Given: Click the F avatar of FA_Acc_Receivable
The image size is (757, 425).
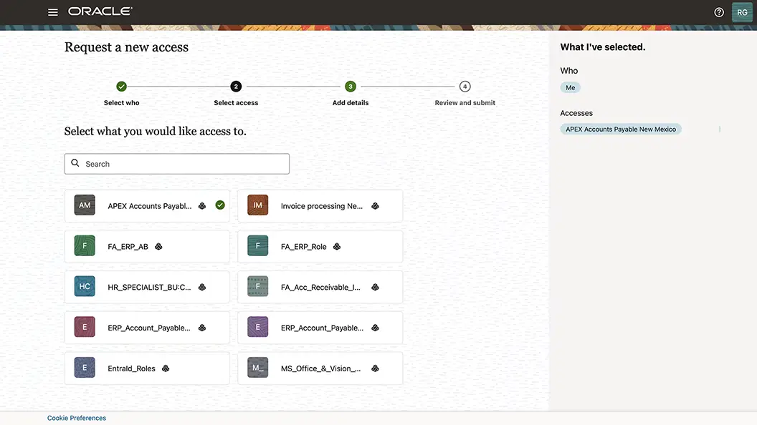Looking at the screenshot, I should pyautogui.click(x=258, y=286).
